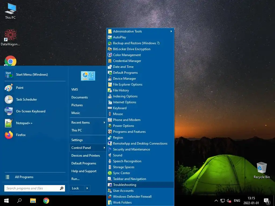275x206 pixels.
Task: Select Storage Spaces entry
Action: coord(140,167)
